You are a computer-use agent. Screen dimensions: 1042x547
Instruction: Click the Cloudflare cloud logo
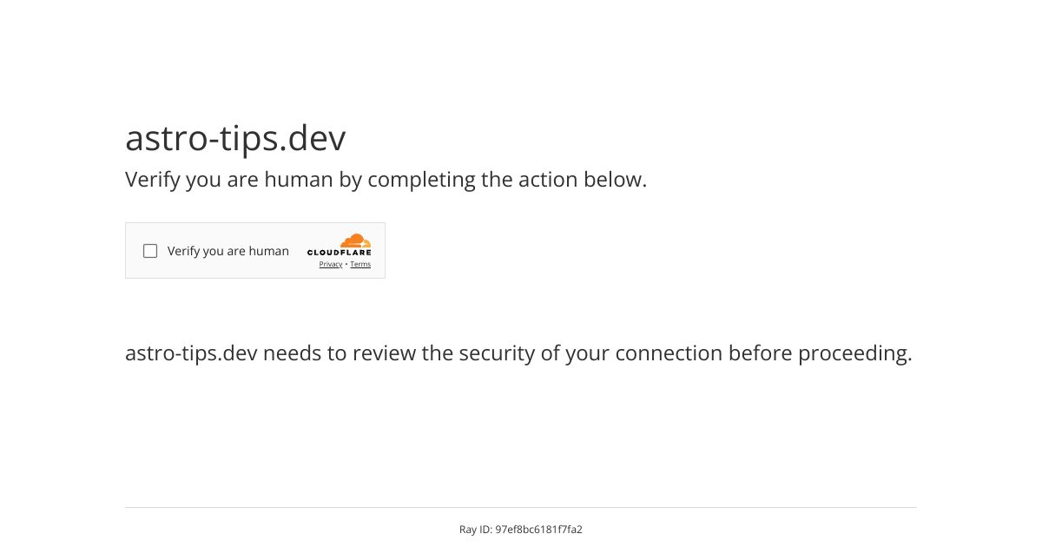point(339,245)
